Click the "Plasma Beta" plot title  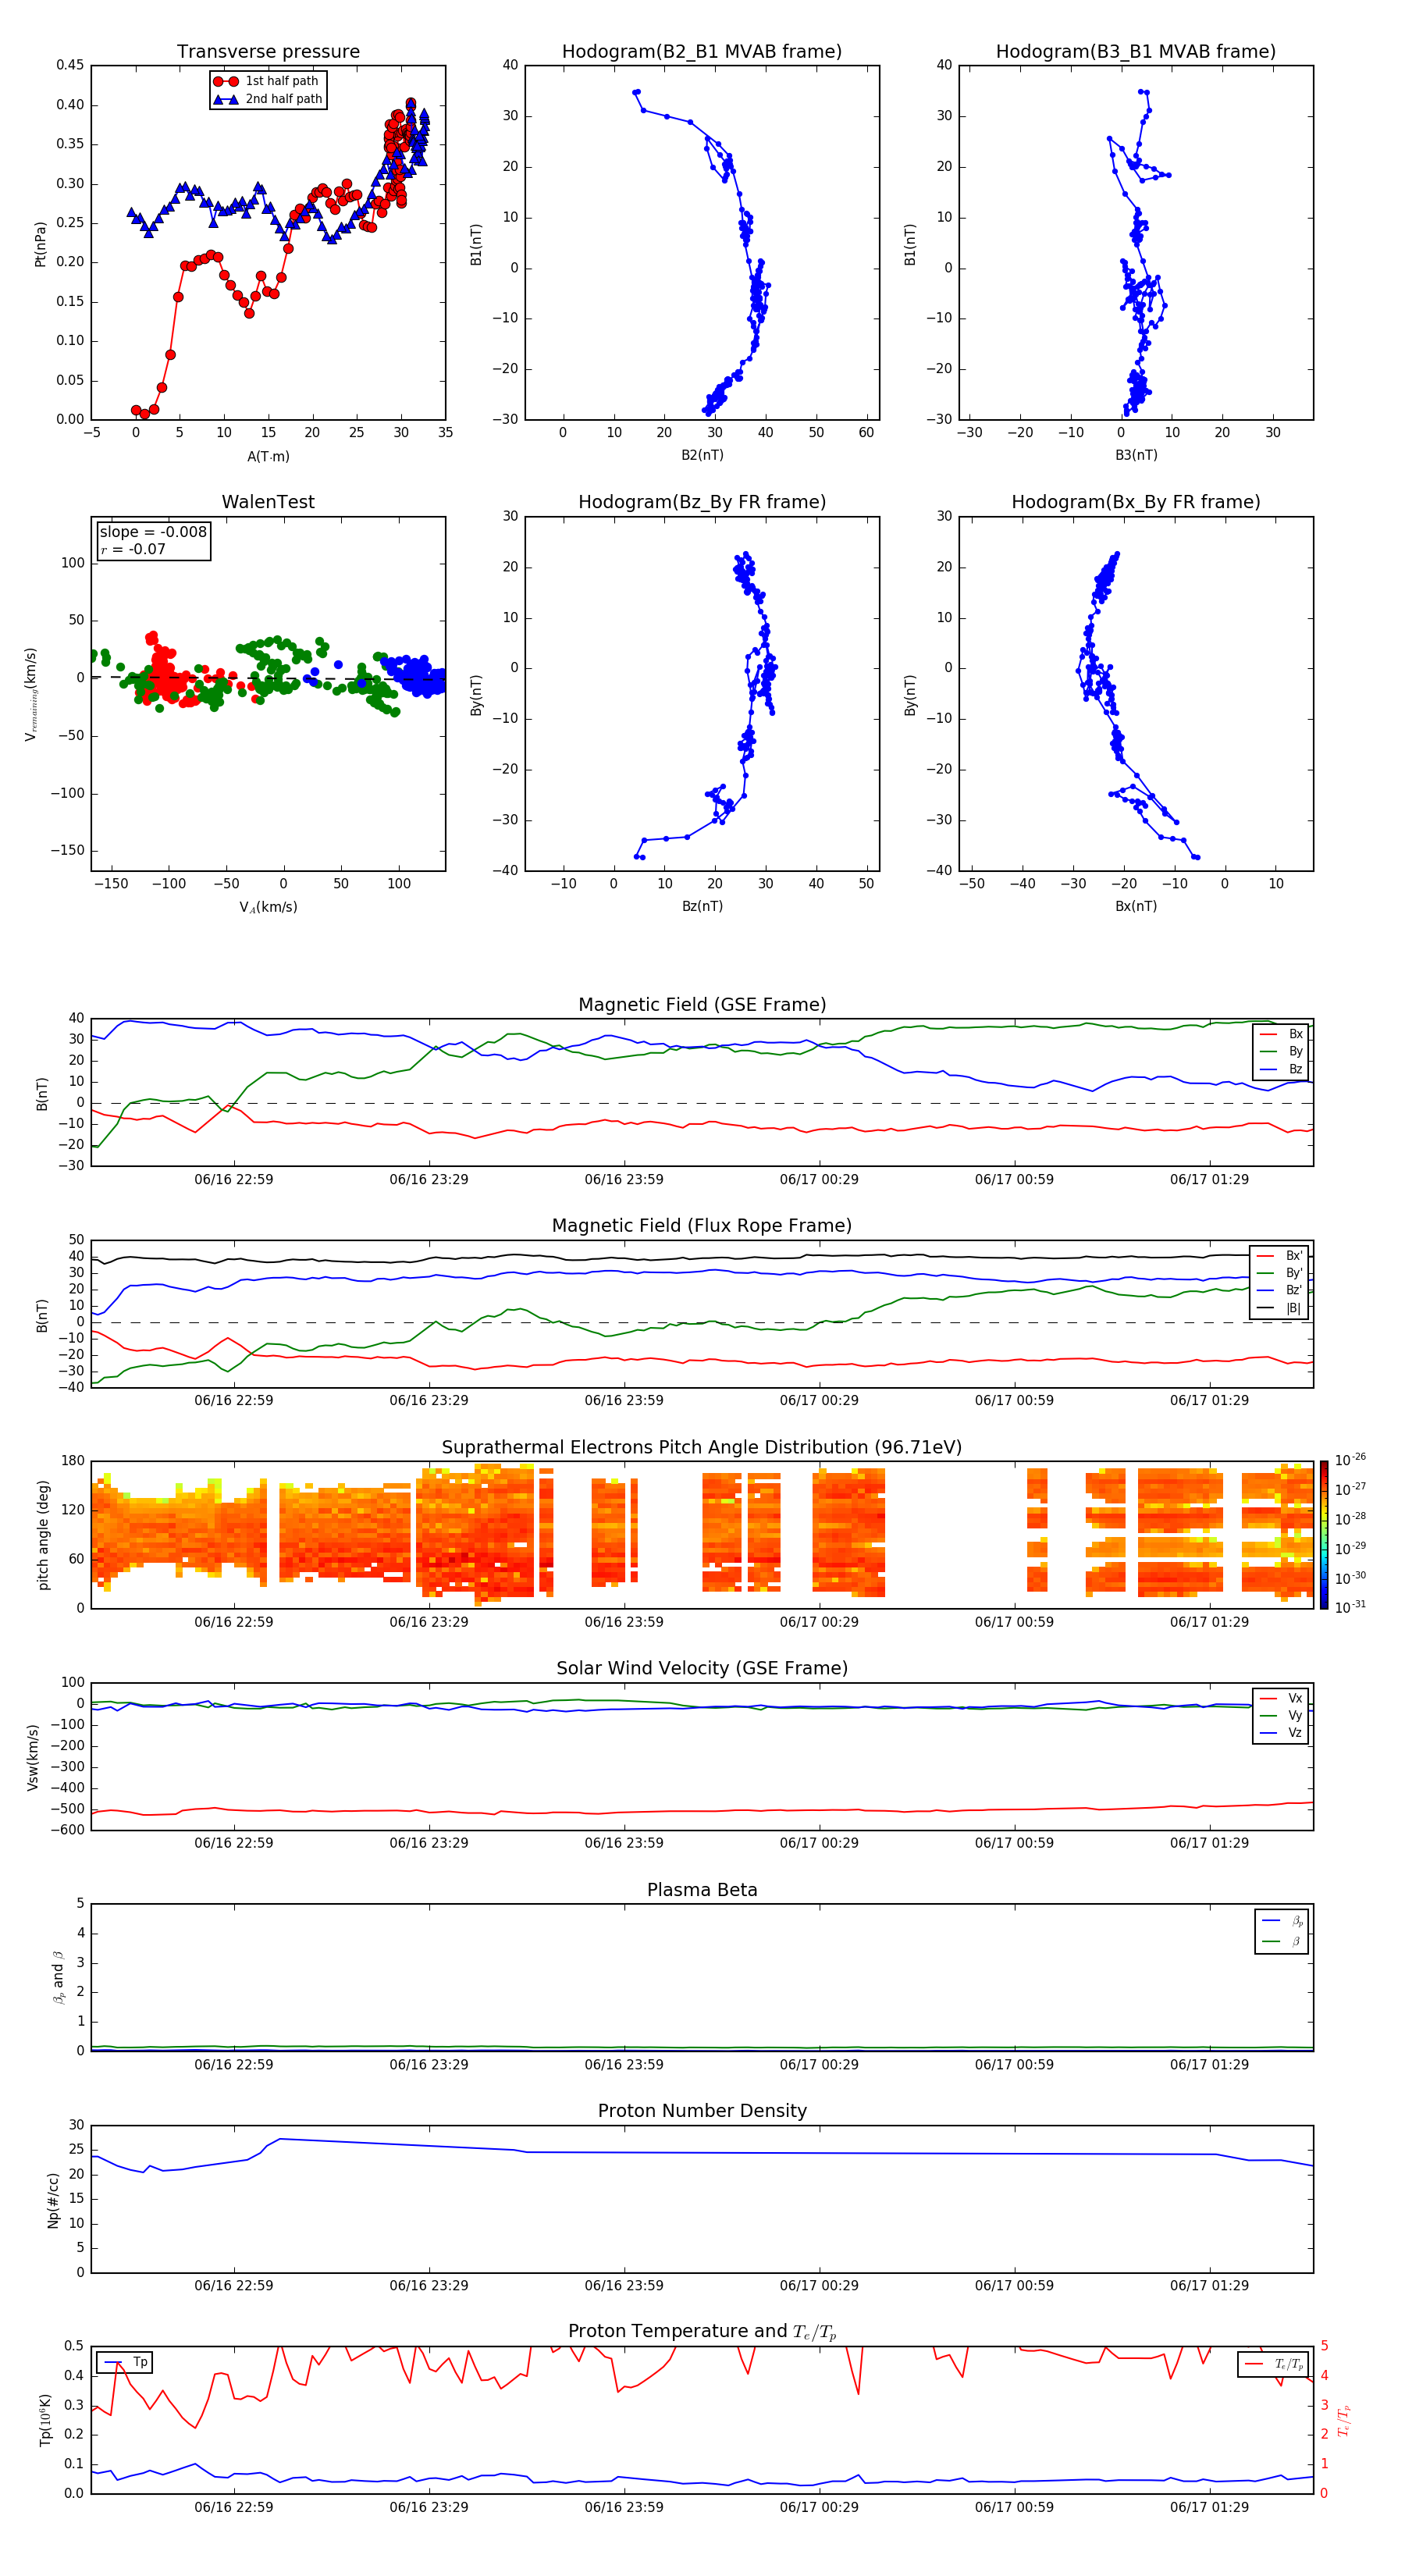pos(702,1891)
